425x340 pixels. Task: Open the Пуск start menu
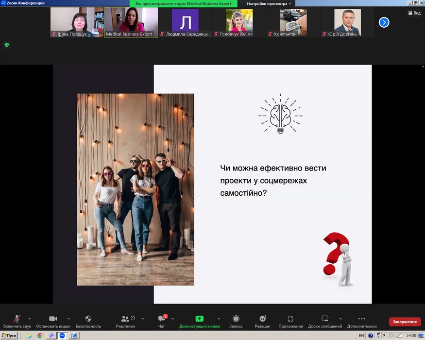pyautogui.click(x=9, y=336)
